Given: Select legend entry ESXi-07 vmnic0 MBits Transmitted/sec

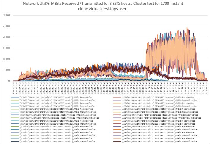Looking at the screenshot, I should pyautogui.click(x=53, y=136).
